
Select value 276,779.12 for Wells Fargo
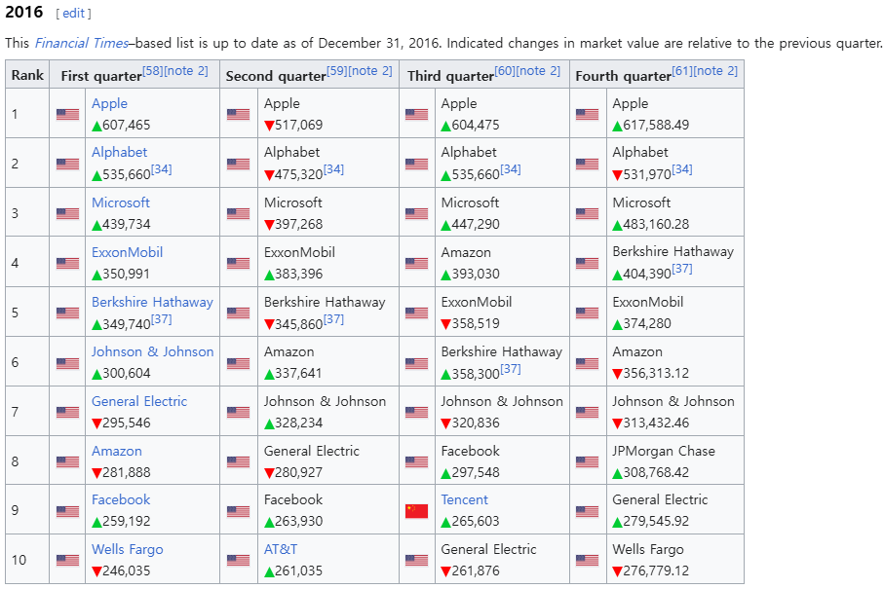click(656, 571)
